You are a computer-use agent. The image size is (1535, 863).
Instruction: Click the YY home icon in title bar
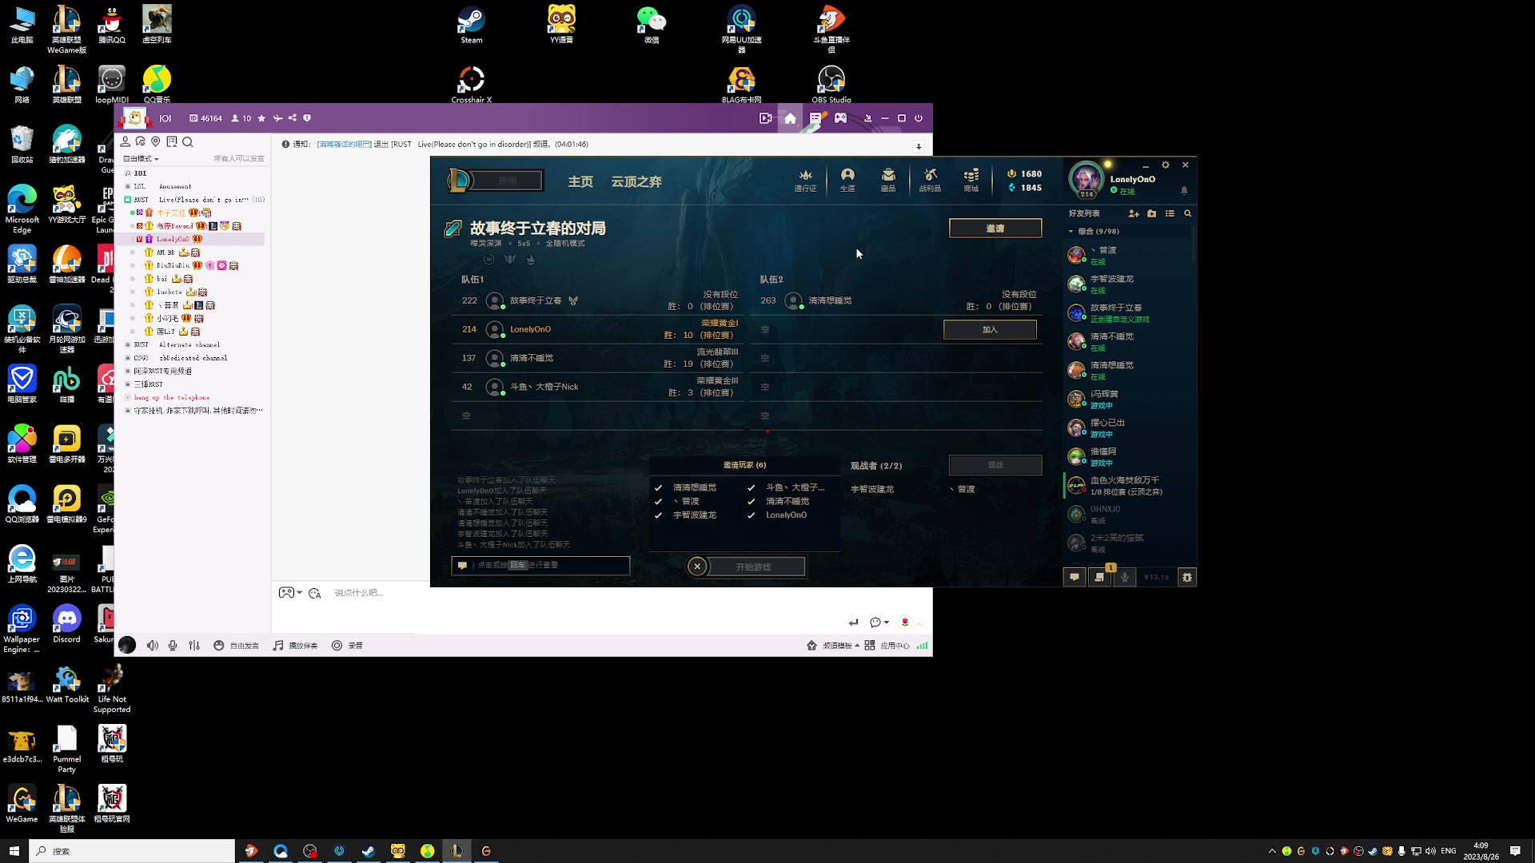pyautogui.click(x=790, y=118)
